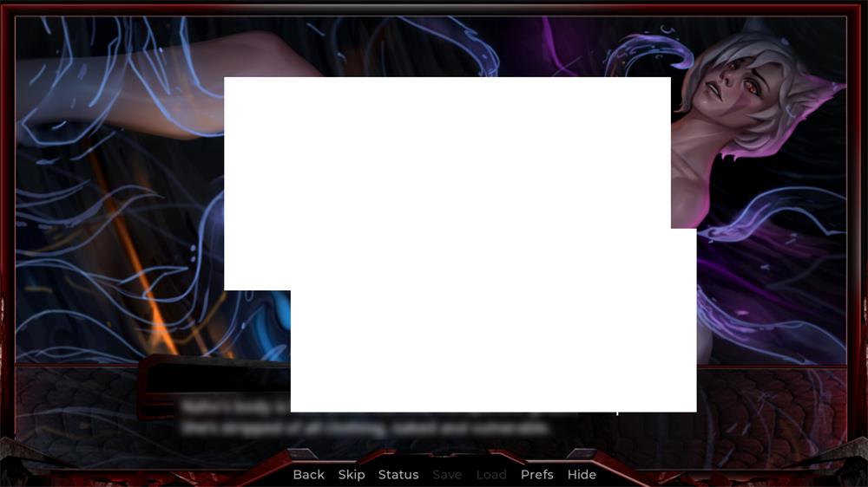Click the greyed-out Load option
The height and width of the screenshot is (487, 868).
click(491, 475)
